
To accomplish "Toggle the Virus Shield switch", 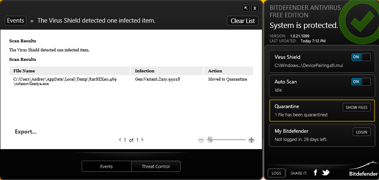I will click(x=361, y=57).
